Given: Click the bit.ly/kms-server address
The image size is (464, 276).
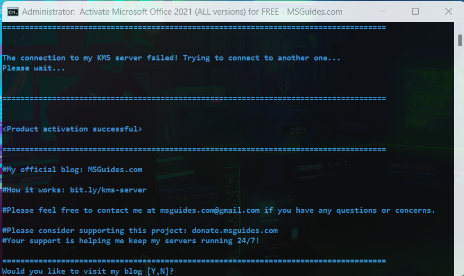Looking at the screenshot, I should 108,190.
